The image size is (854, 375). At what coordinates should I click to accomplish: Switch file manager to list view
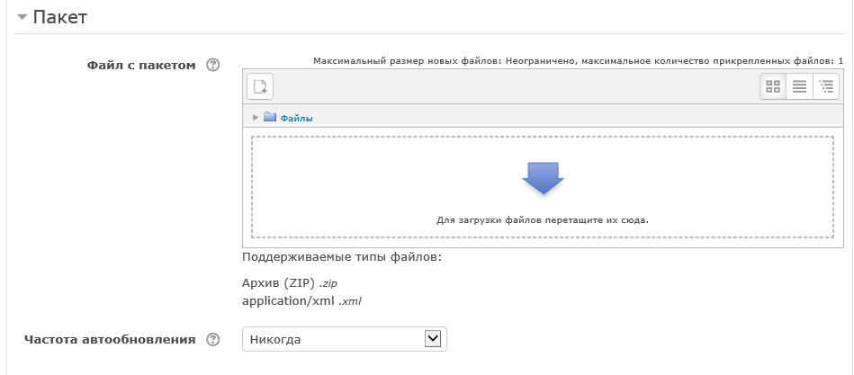coord(799,86)
